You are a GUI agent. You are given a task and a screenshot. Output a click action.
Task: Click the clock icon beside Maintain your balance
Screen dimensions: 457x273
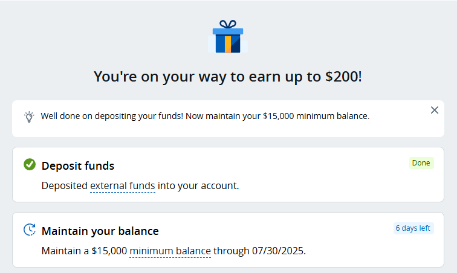click(x=30, y=230)
